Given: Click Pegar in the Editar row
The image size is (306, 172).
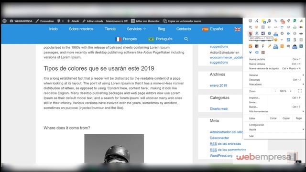Looking at the screenshot, I should 299,118.
